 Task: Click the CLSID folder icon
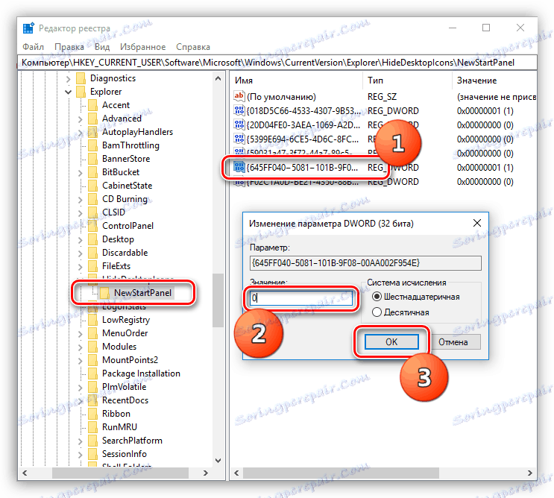pyautogui.click(x=93, y=212)
